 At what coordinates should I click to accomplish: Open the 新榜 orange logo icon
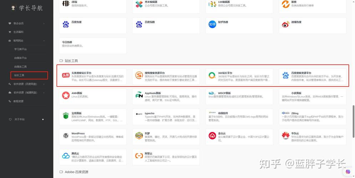pos(285,4)
